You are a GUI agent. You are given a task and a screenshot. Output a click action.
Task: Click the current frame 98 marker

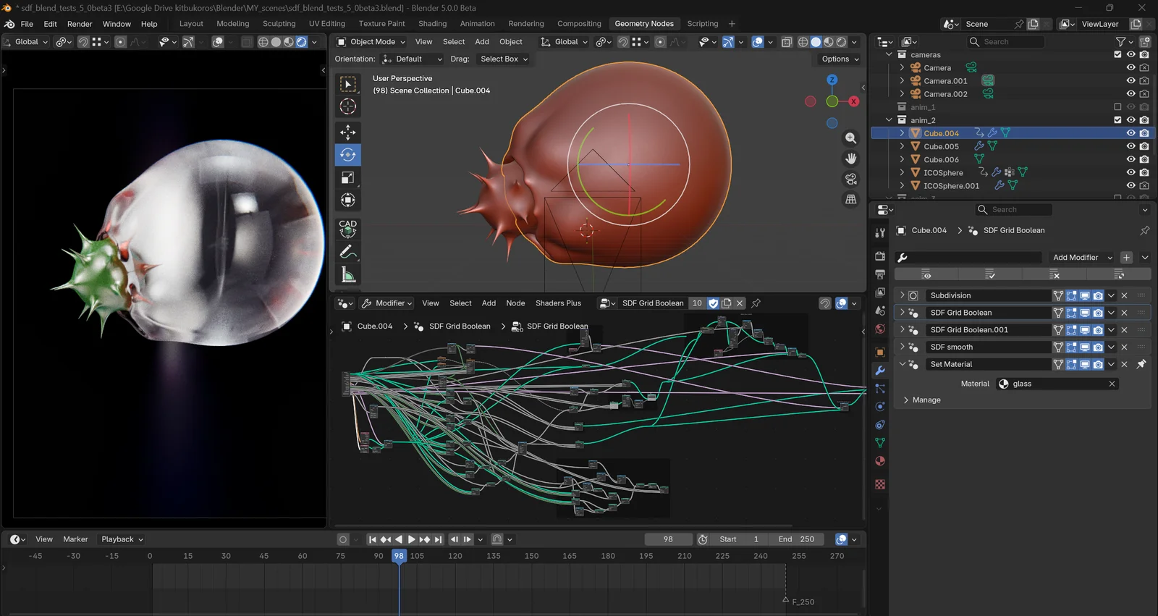tap(399, 556)
